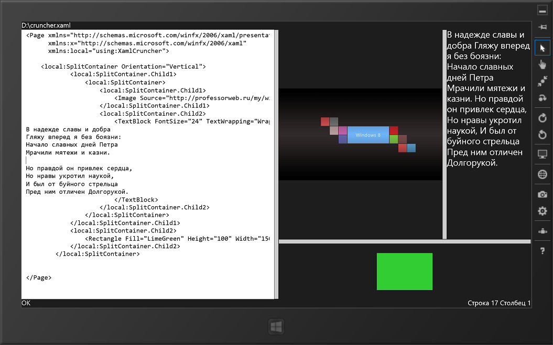This screenshot has width=553, height=345.
Task: Click editor line 'Мрачили мятежи и казни.'
Action: (68, 152)
